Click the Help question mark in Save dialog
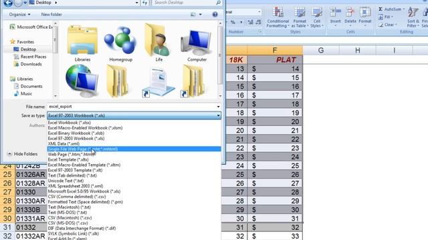The width and height of the screenshot is (428, 240). tap(215, 15)
